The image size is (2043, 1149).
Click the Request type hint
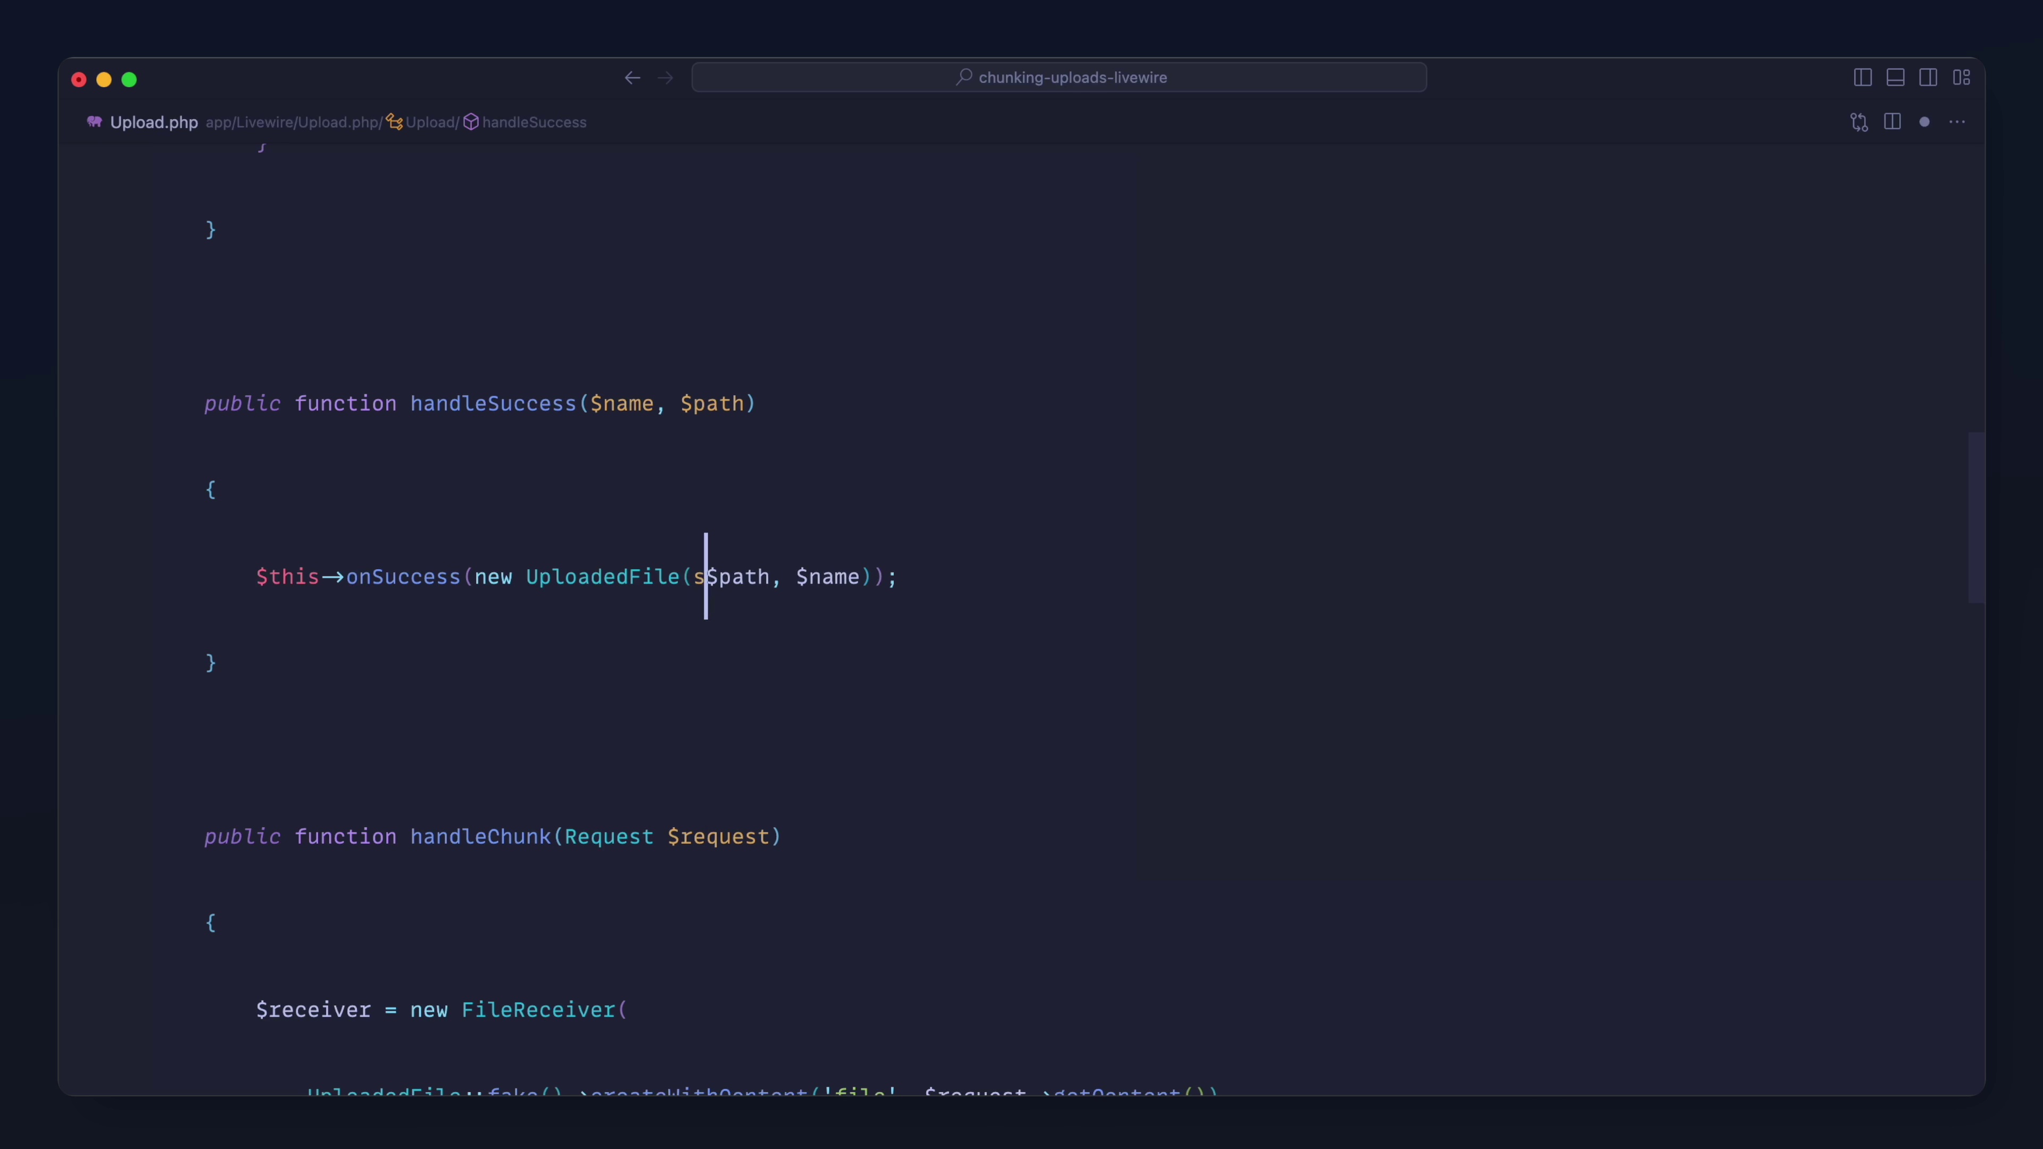pyautogui.click(x=609, y=837)
